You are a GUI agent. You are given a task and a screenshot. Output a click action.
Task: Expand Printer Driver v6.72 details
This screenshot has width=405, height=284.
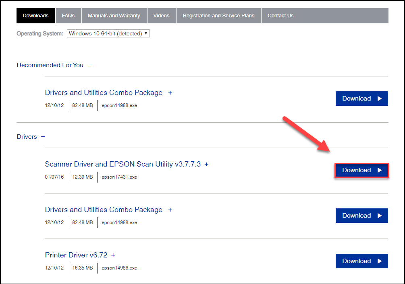(x=113, y=255)
